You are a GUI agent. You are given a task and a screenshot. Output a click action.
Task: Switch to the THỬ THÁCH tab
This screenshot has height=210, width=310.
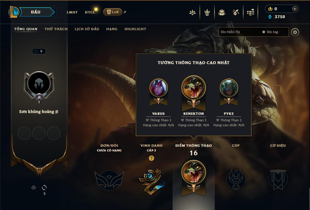coord(56,29)
